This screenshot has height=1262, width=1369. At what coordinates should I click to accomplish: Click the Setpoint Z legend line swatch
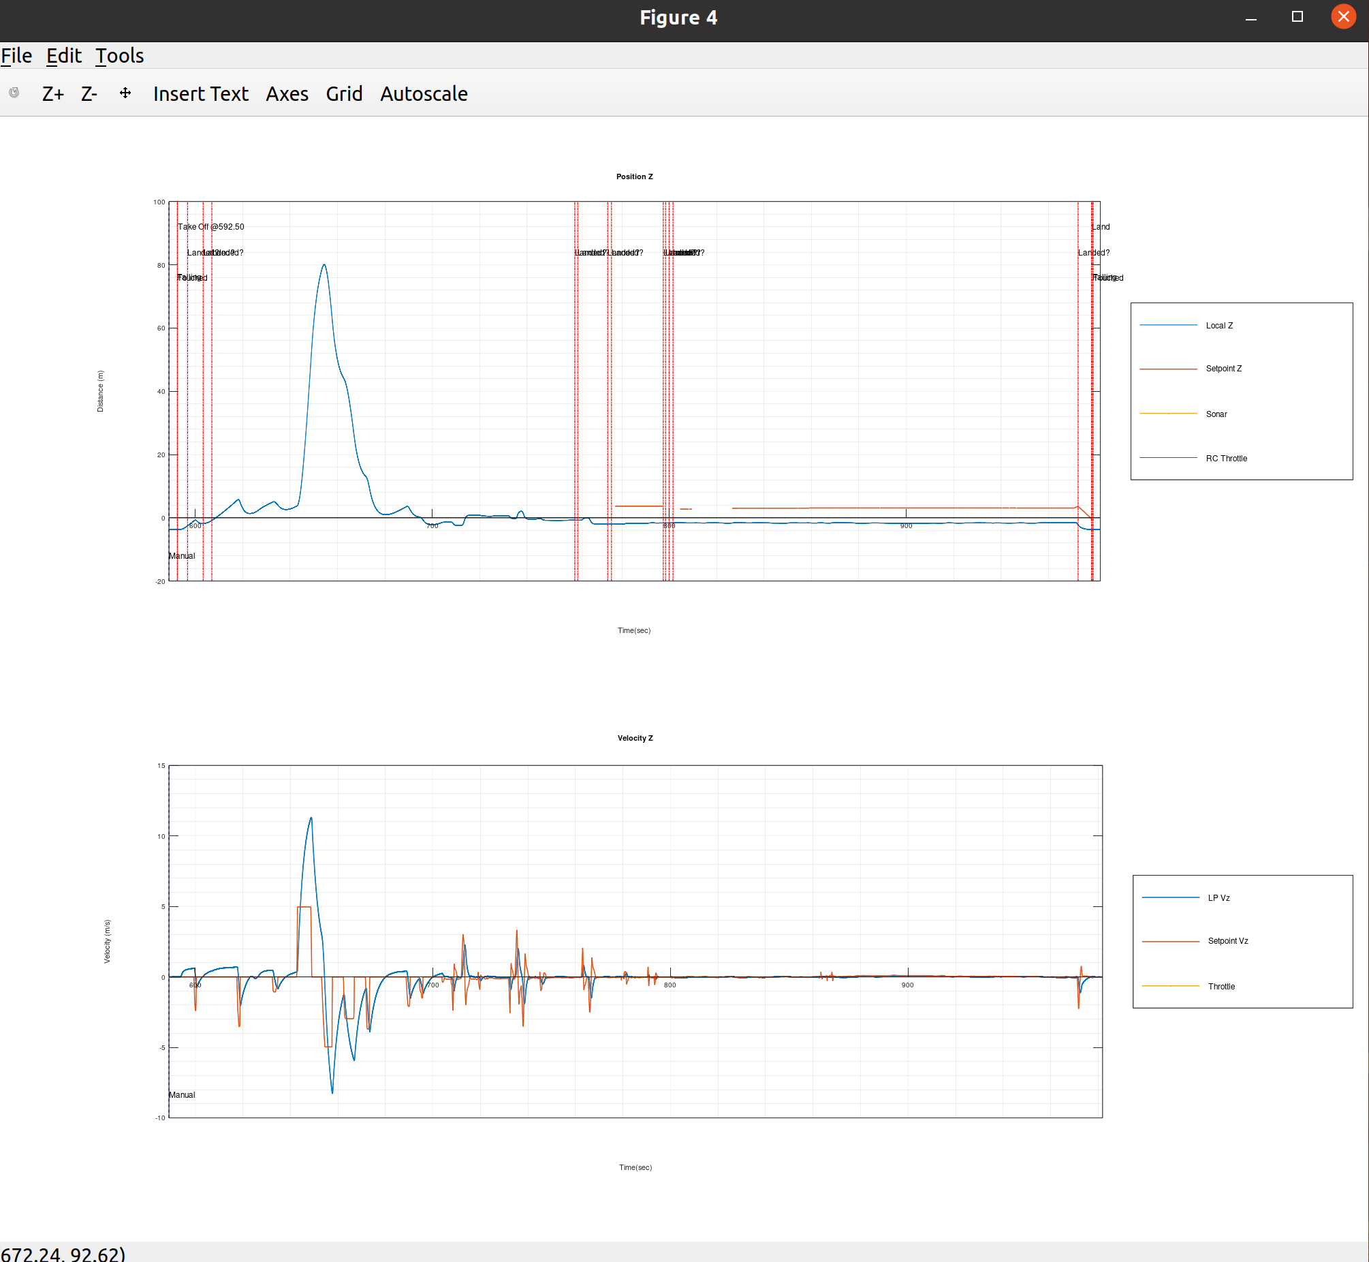[1167, 369]
